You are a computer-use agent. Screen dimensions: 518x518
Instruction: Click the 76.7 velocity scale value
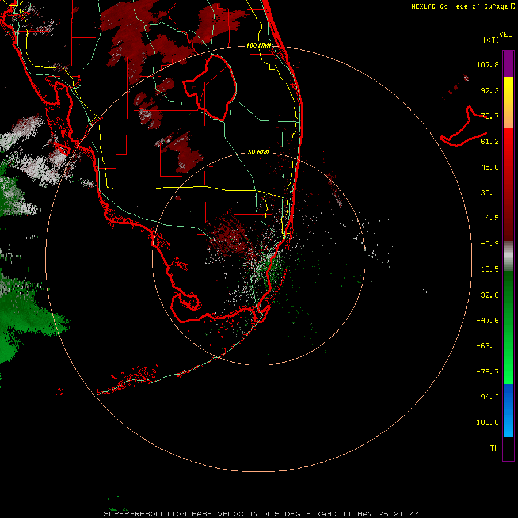point(490,116)
